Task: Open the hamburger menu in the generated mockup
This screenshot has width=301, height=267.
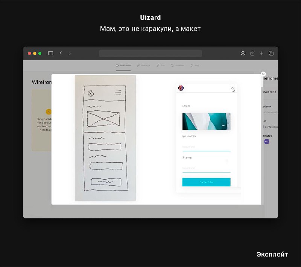Action: 233,88
